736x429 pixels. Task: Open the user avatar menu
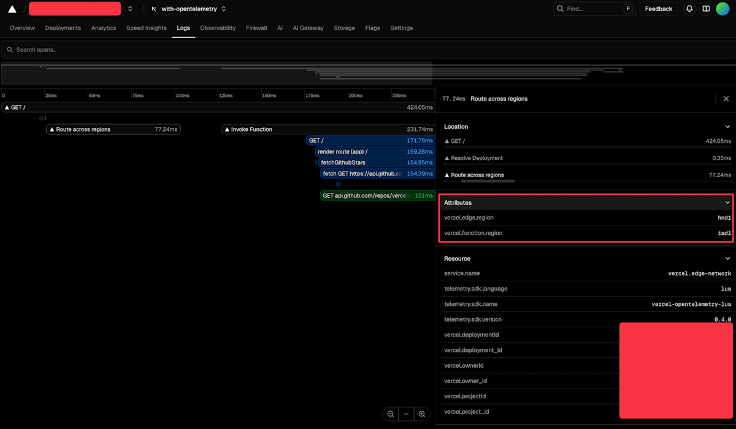point(723,9)
